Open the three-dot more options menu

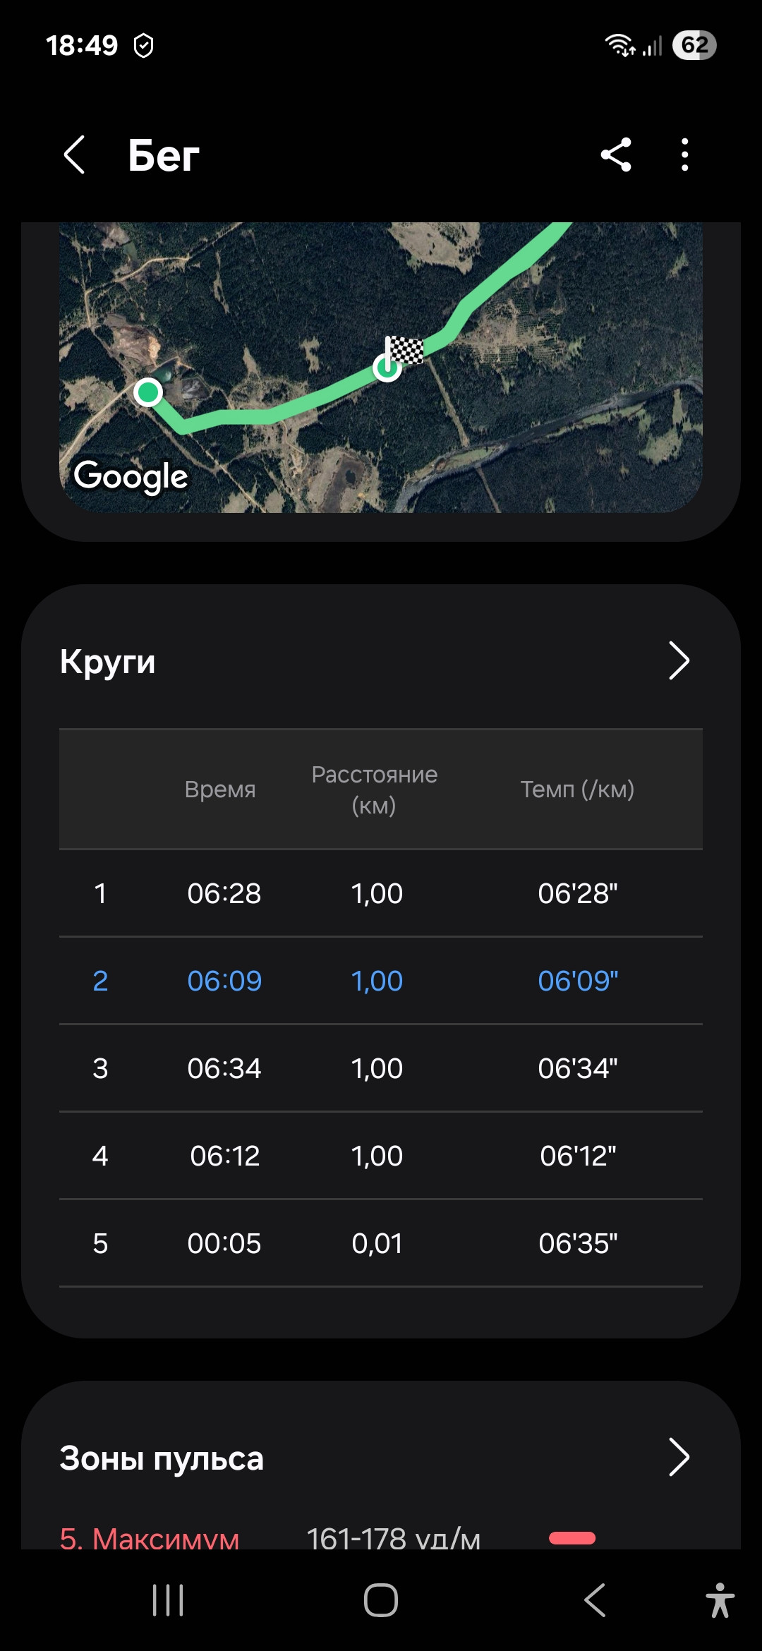pos(684,155)
